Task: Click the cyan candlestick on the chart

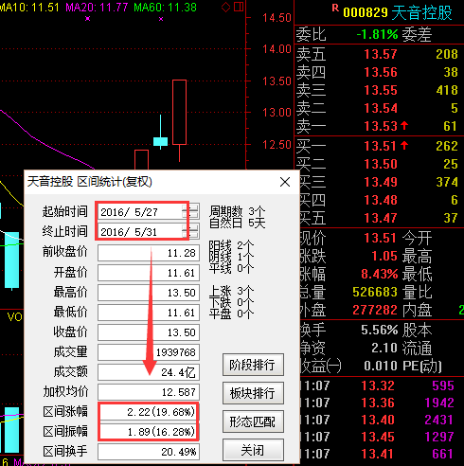Action: tap(160, 141)
